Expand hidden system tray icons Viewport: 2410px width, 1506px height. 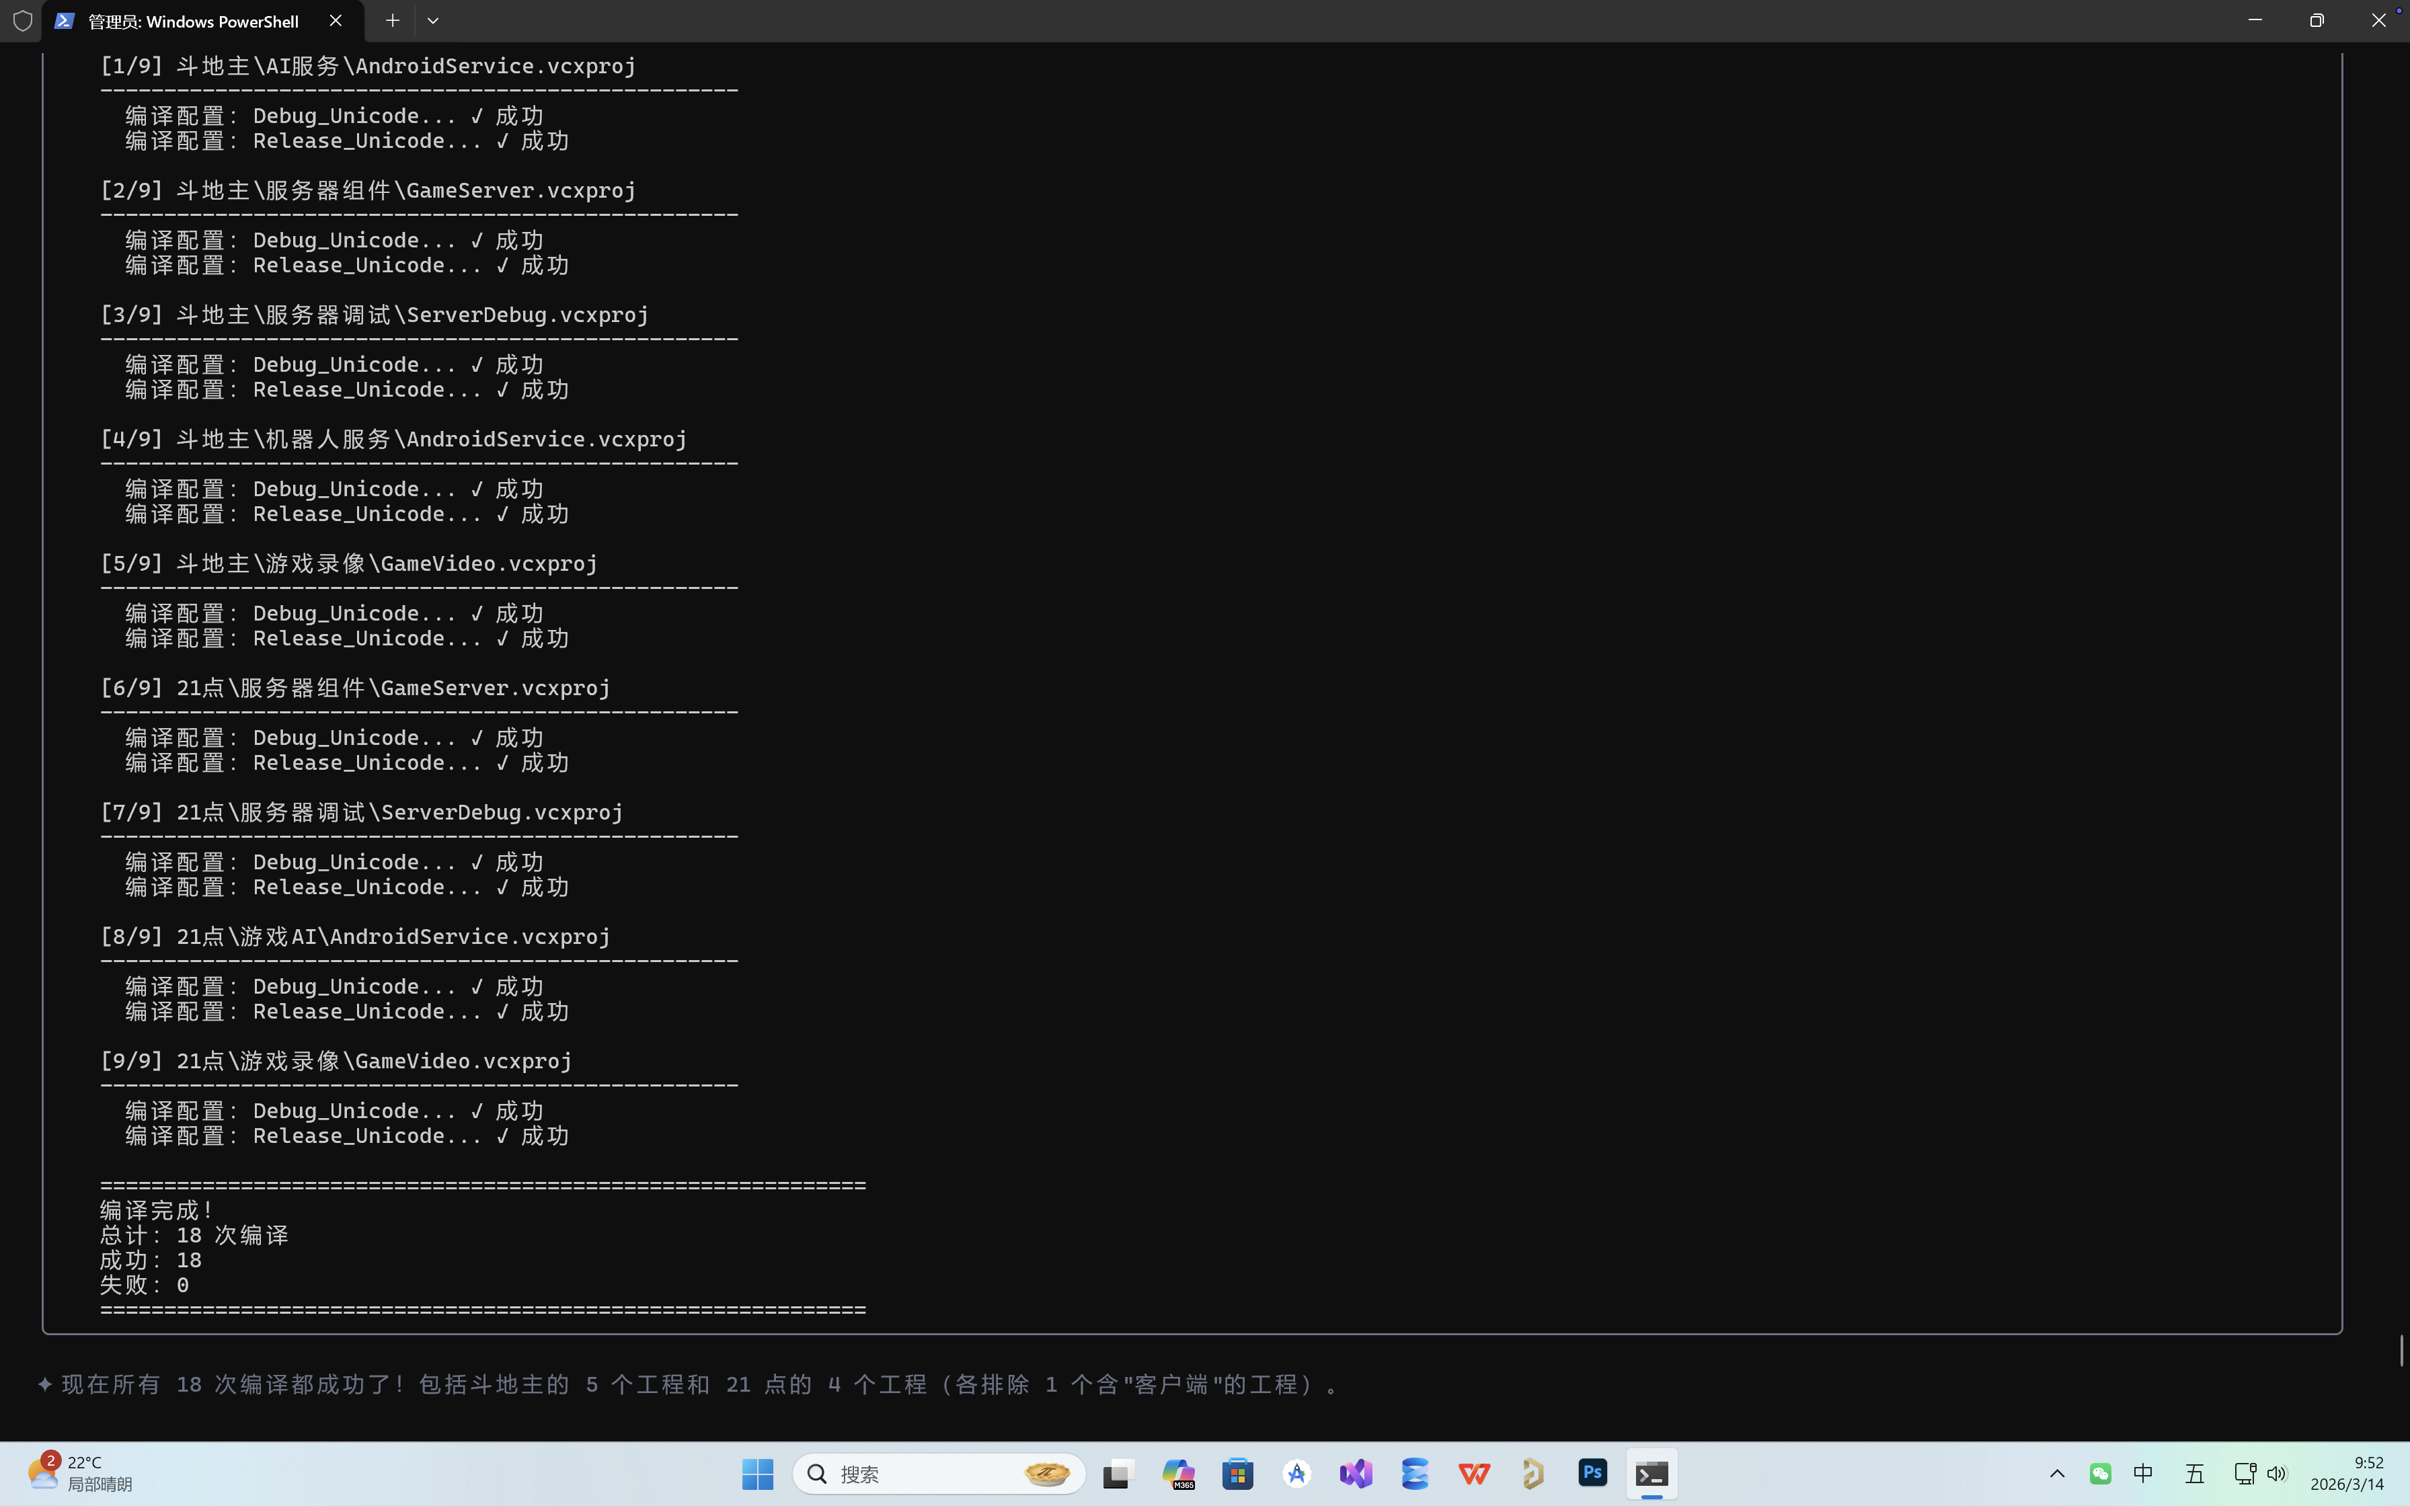(x=2056, y=1473)
